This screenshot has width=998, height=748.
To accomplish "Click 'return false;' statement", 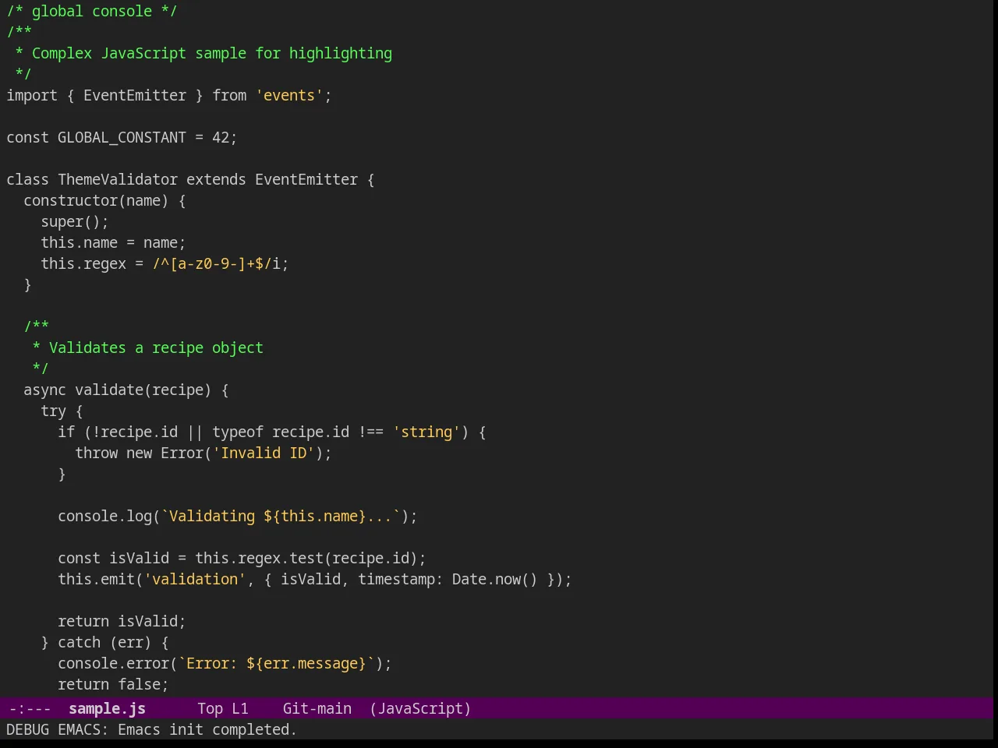I will coord(113,684).
